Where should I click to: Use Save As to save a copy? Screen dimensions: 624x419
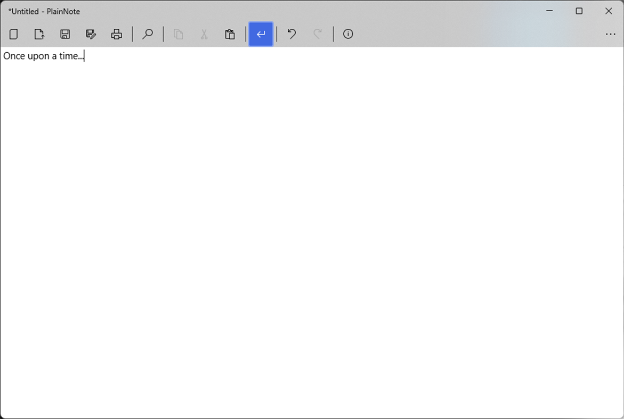(91, 34)
